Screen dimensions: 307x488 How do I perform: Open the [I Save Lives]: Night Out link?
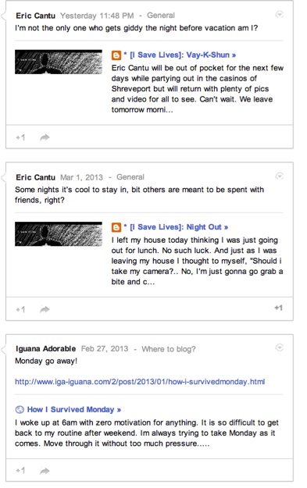tap(179, 227)
